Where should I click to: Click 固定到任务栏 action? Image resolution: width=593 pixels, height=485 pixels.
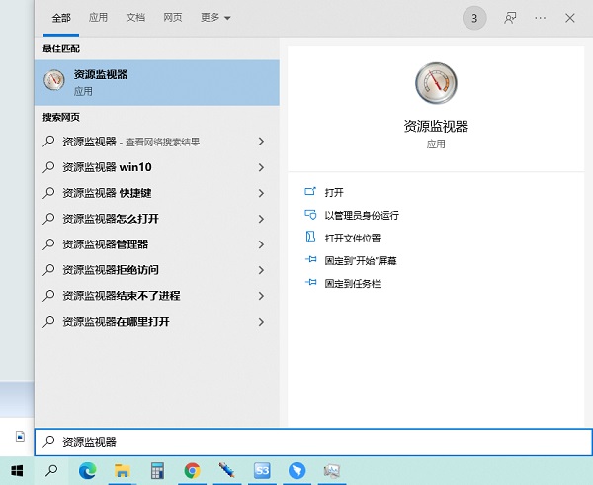[352, 283]
